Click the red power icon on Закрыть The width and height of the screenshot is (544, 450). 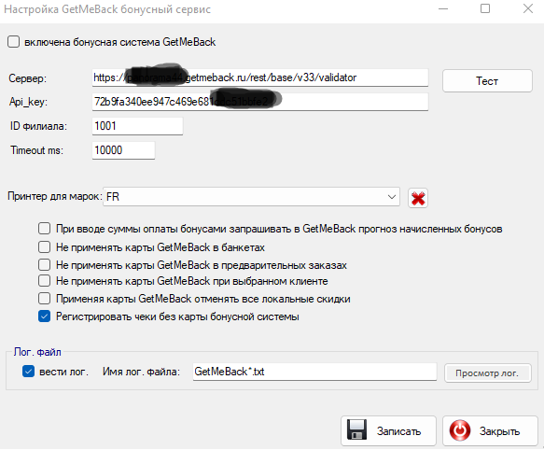(460, 430)
